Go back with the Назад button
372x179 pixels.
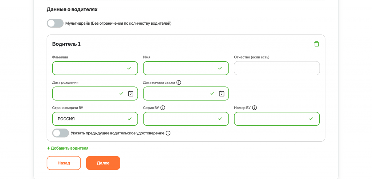pyautogui.click(x=64, y=163)
